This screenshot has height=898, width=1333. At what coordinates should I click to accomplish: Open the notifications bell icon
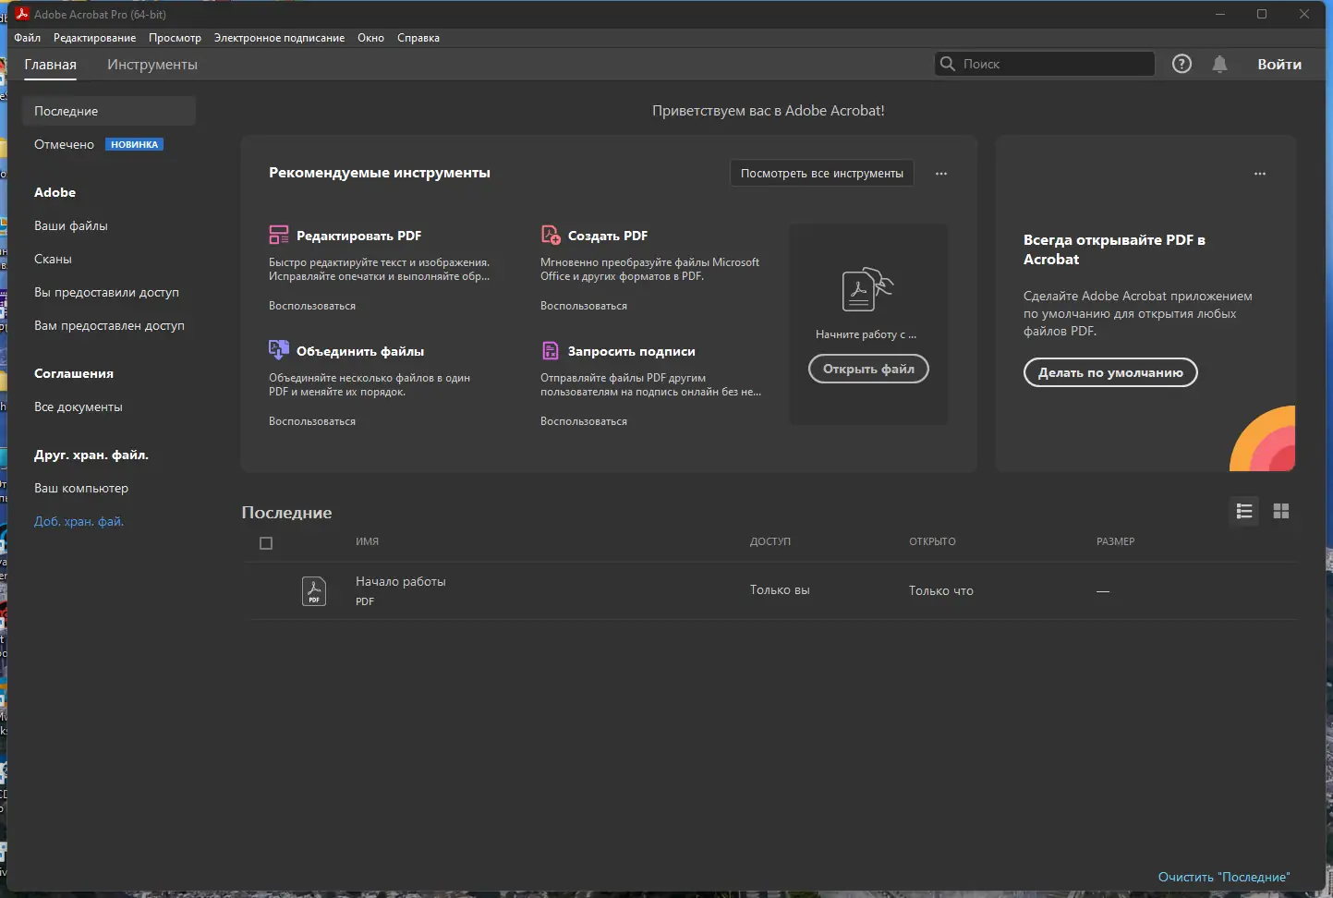(1219, 64)
